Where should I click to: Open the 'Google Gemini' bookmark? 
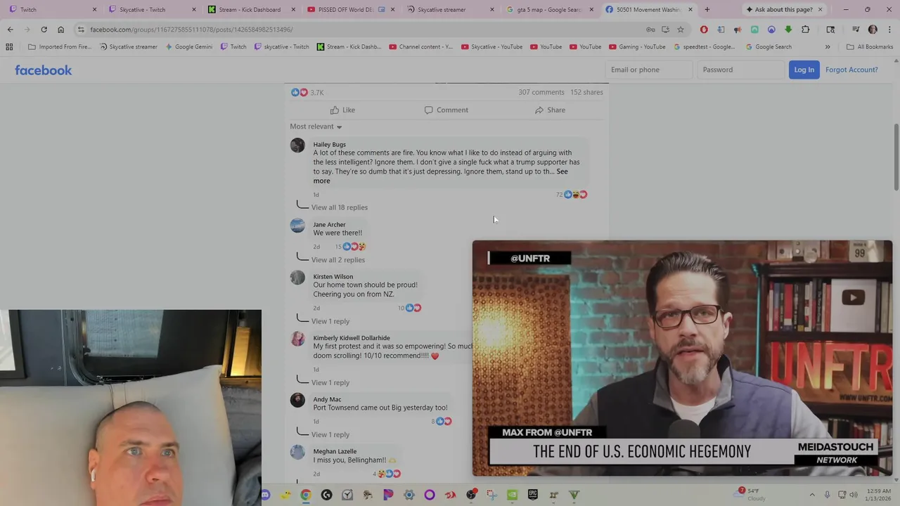point(188,47)
